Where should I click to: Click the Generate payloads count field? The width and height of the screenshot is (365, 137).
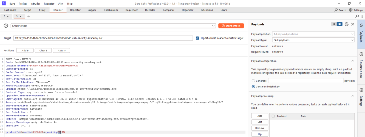pyautogui.click(x=305, y=81)
